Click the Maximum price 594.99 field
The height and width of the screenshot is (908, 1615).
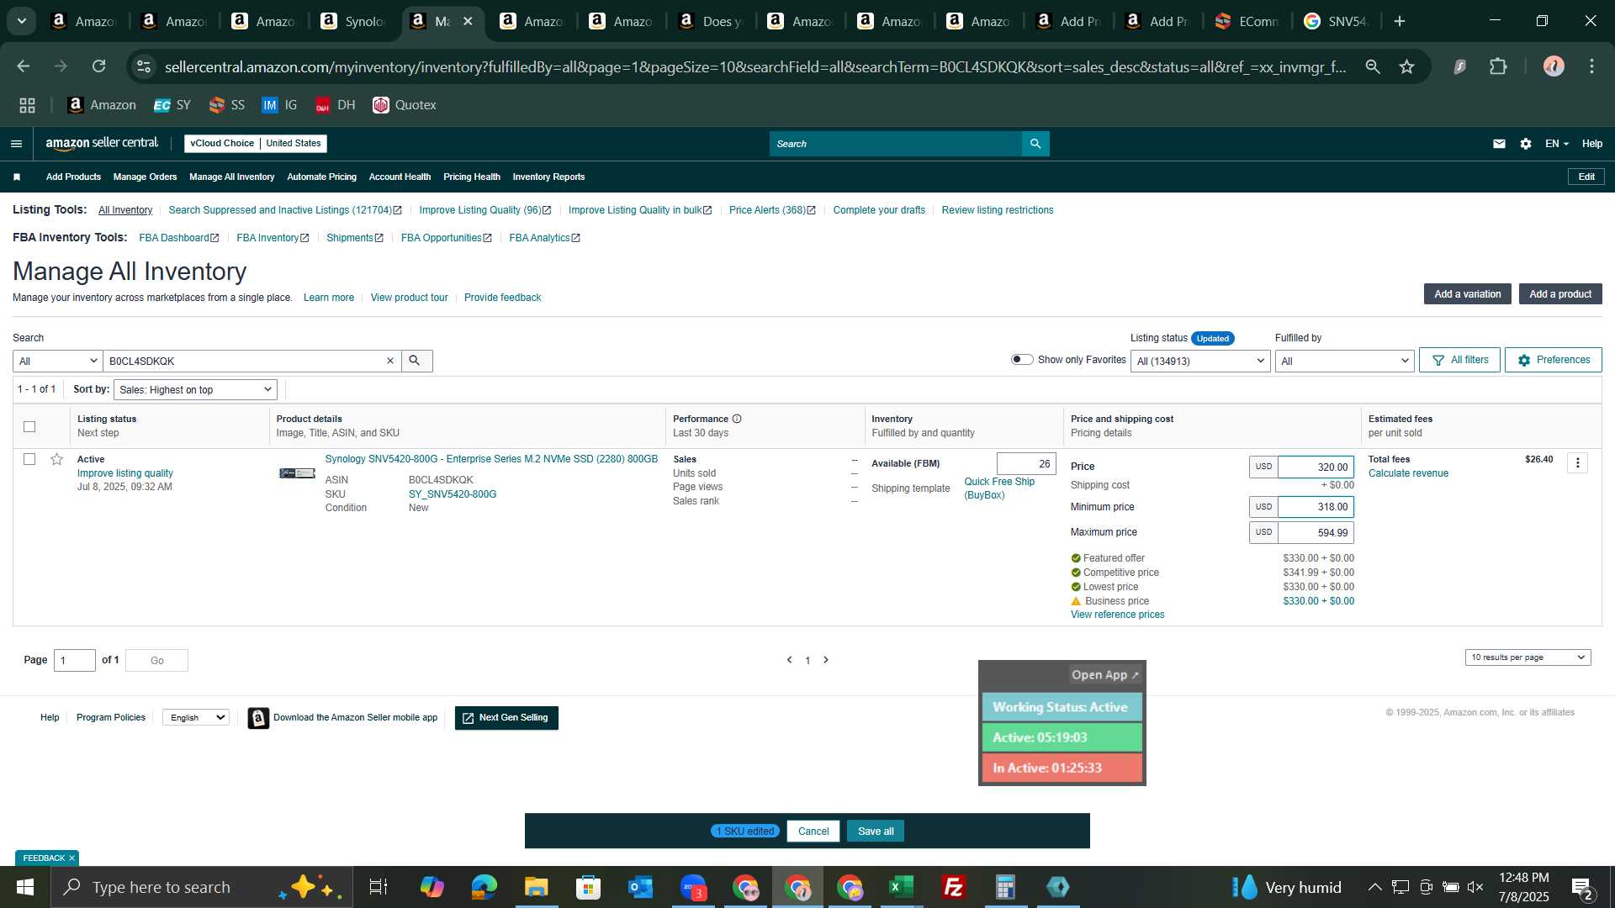tap(1316, 533)
